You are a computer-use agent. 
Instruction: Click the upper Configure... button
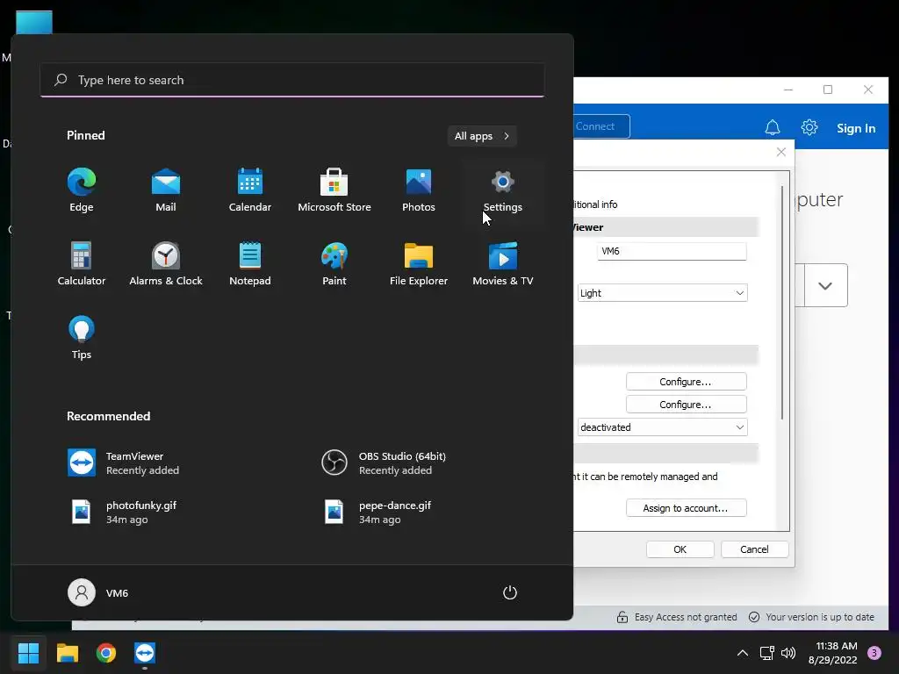[x=686, y=382]
